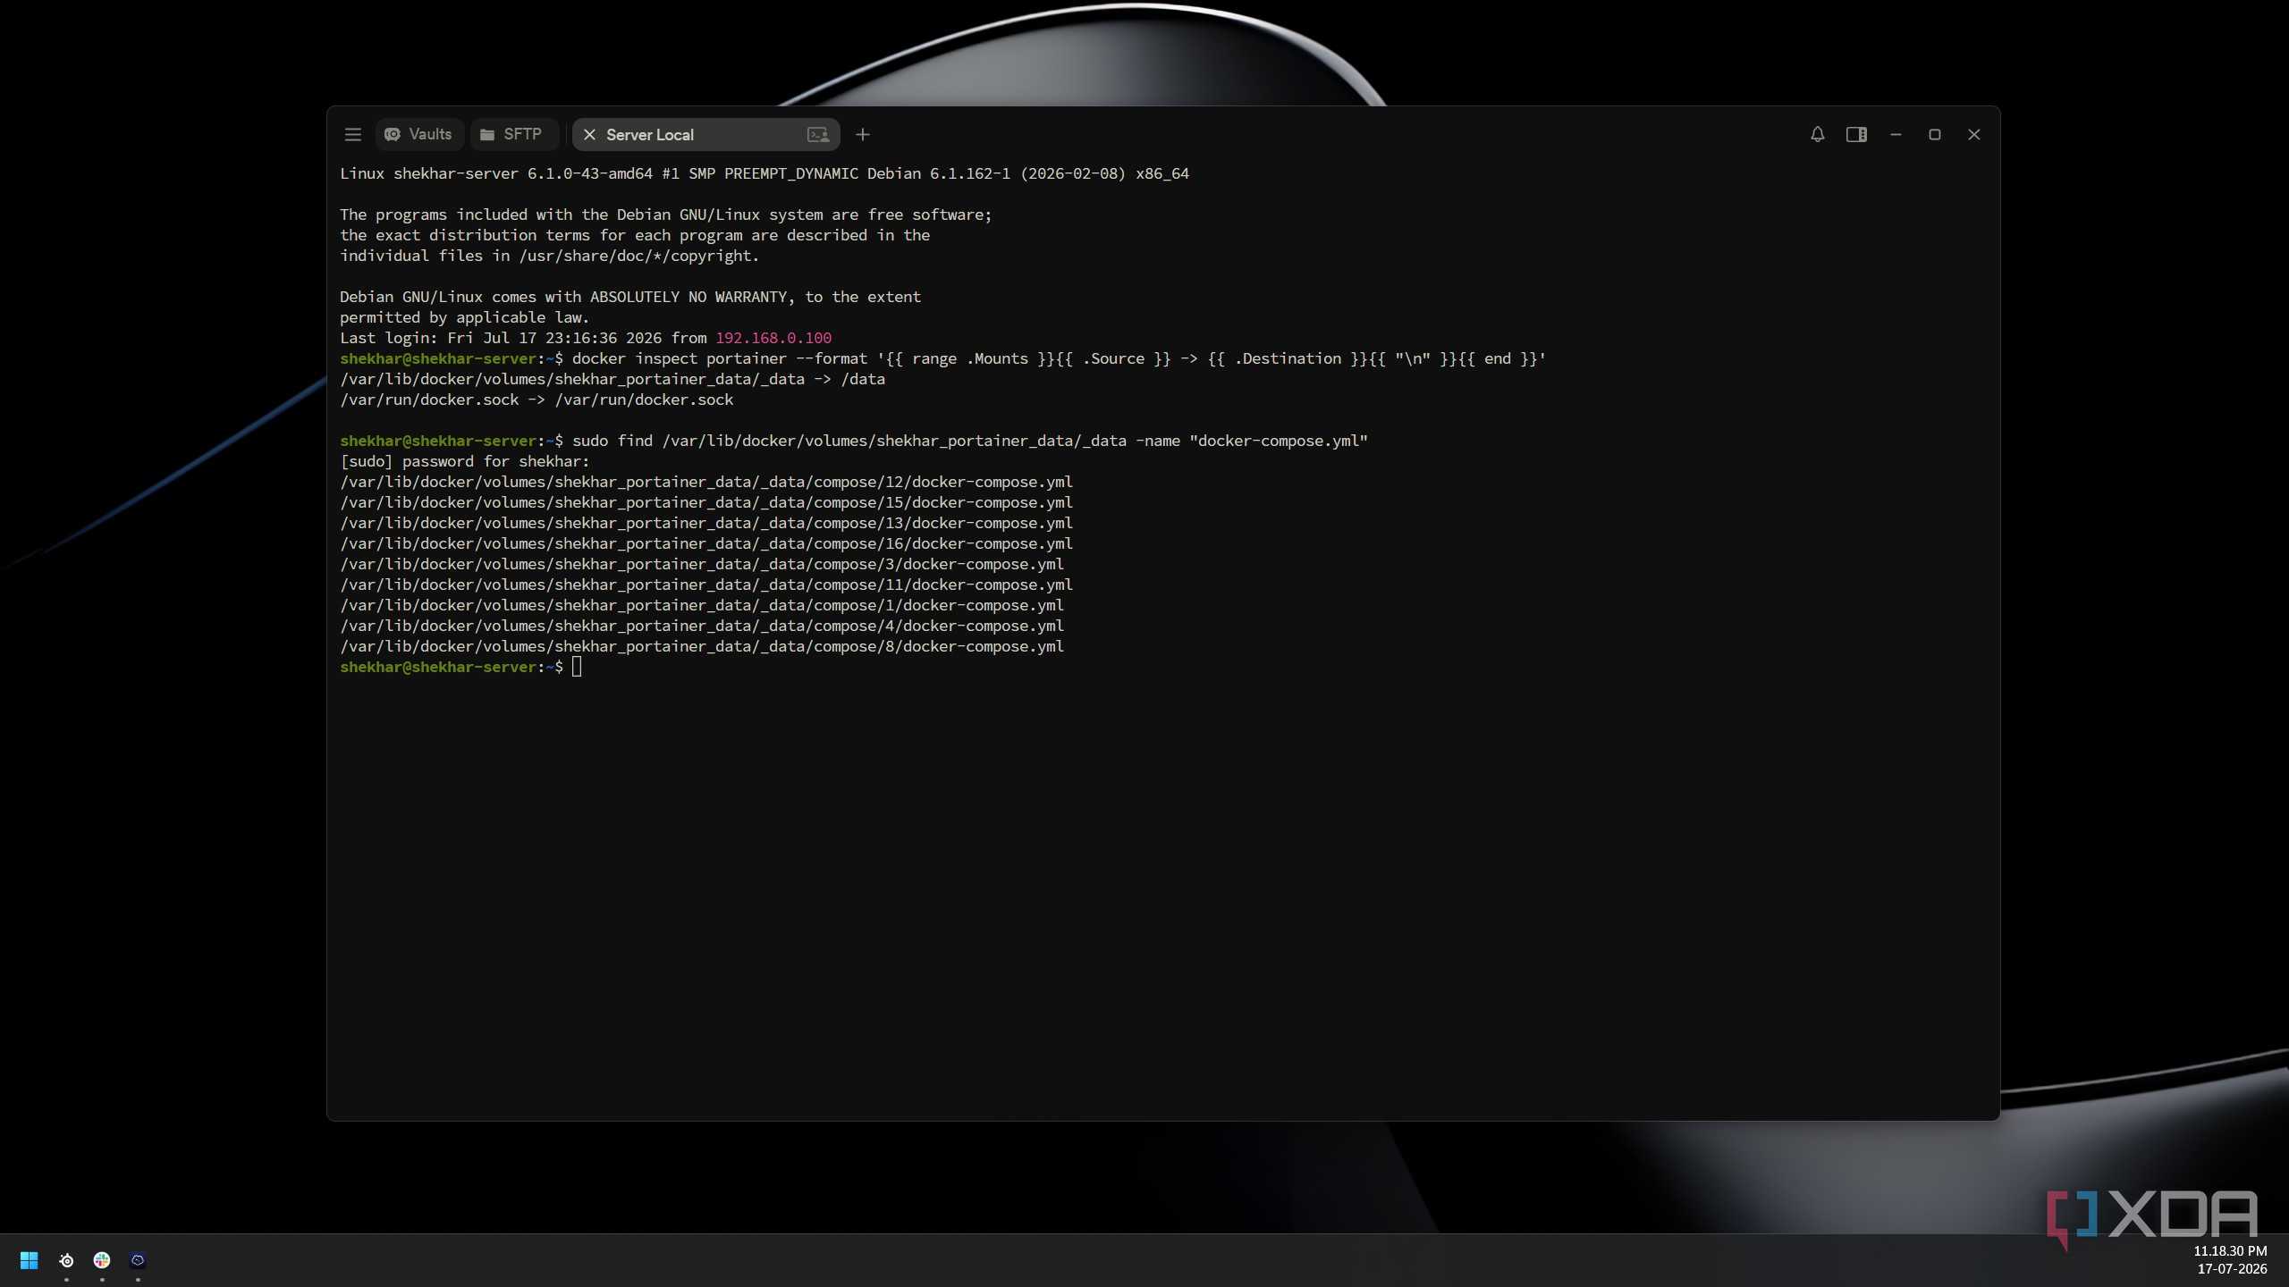
Task: Click the terminal icon on Server Local tab
Action: 818,134
